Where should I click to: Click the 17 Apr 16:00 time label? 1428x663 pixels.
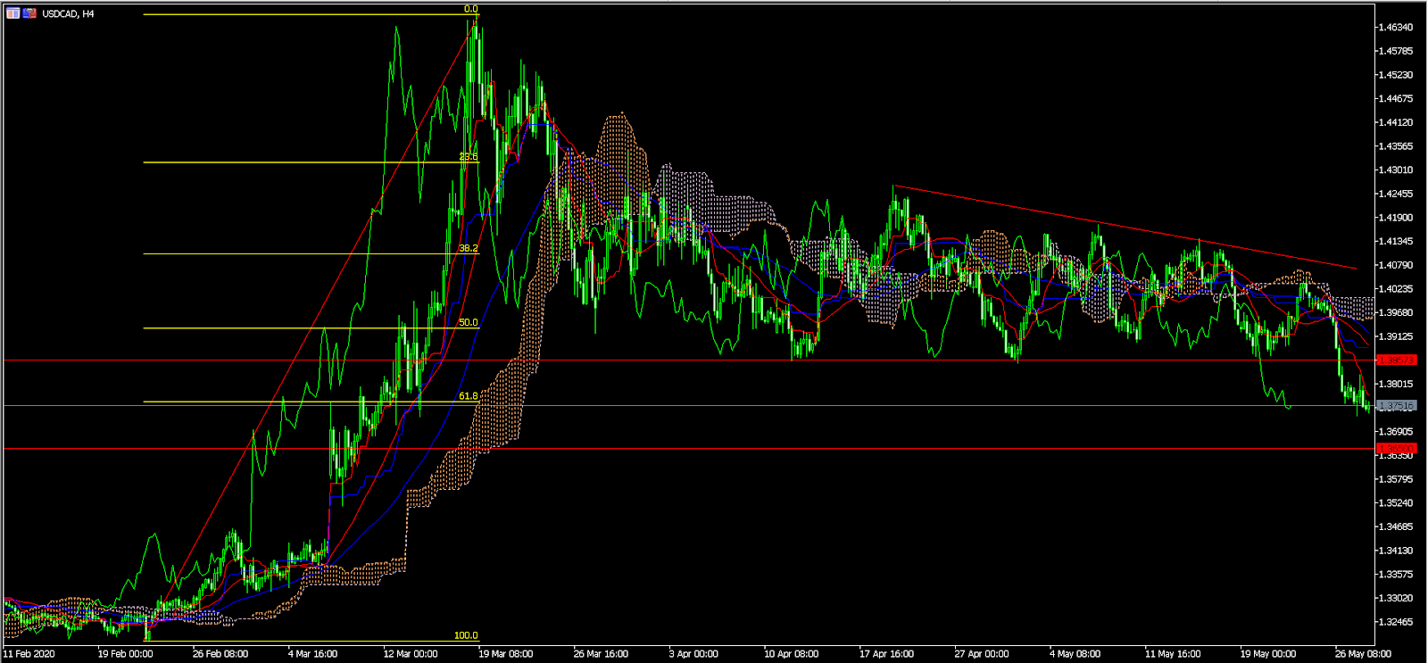[886, 654]
